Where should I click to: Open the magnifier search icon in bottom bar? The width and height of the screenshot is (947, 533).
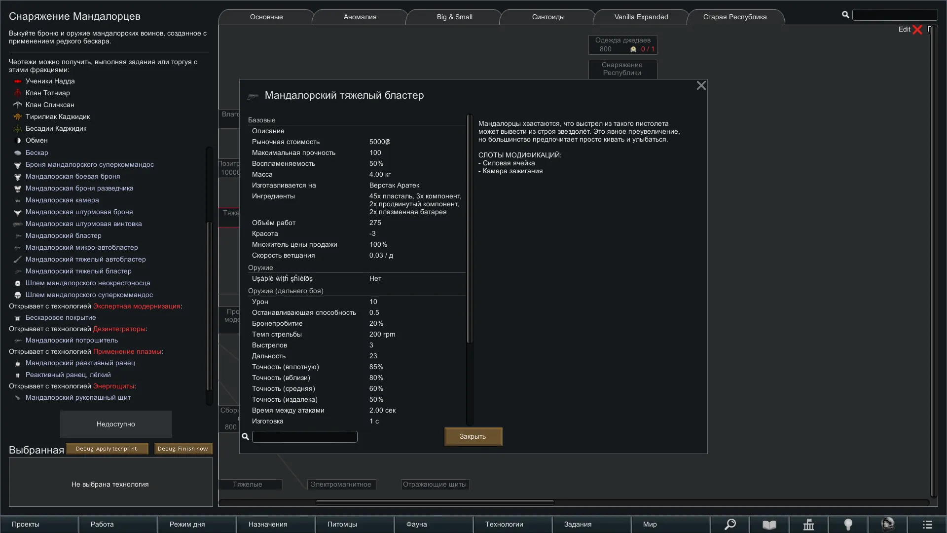730,524
